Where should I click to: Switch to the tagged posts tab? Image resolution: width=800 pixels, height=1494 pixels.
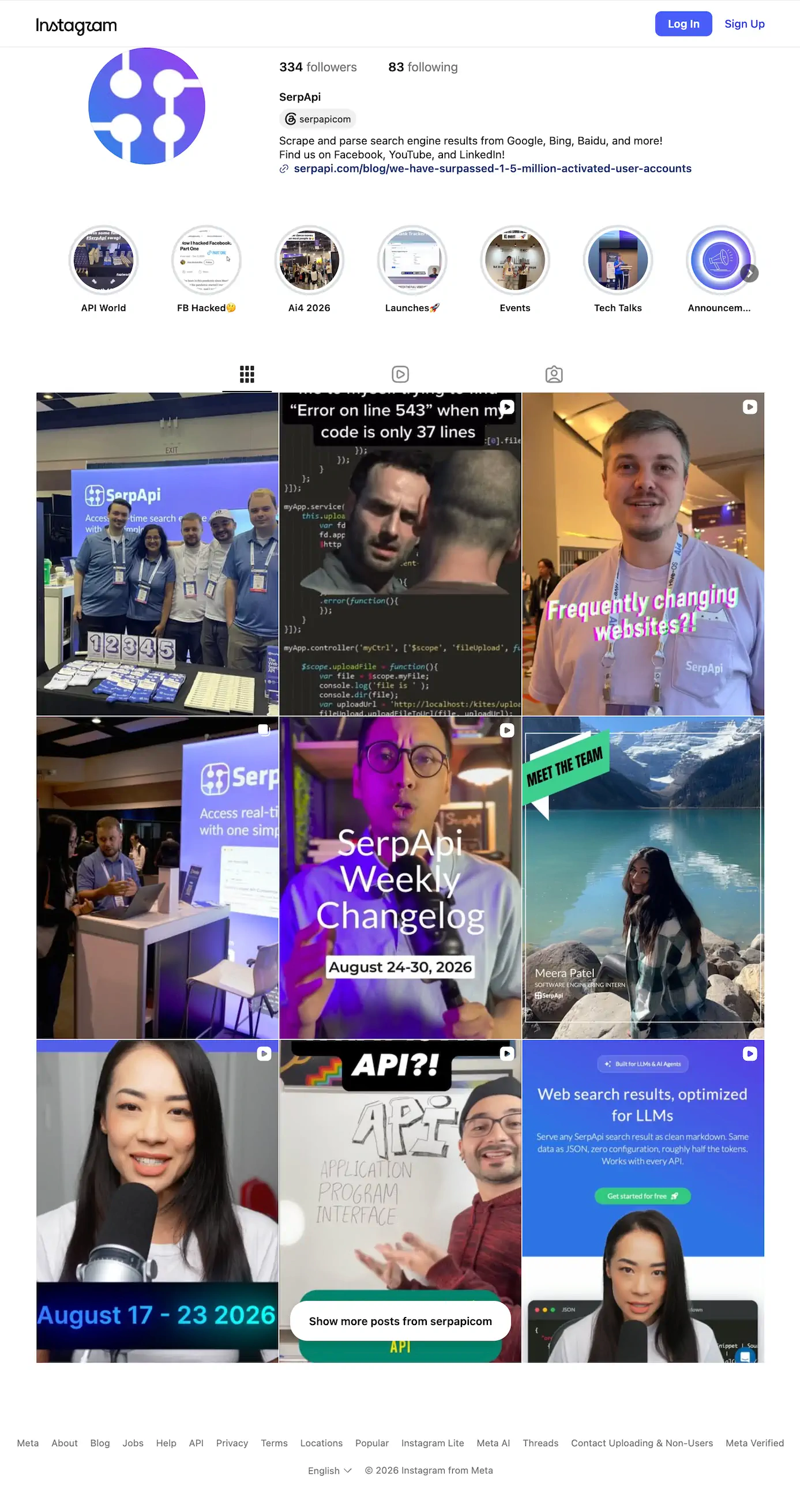(x=554, y=374)
